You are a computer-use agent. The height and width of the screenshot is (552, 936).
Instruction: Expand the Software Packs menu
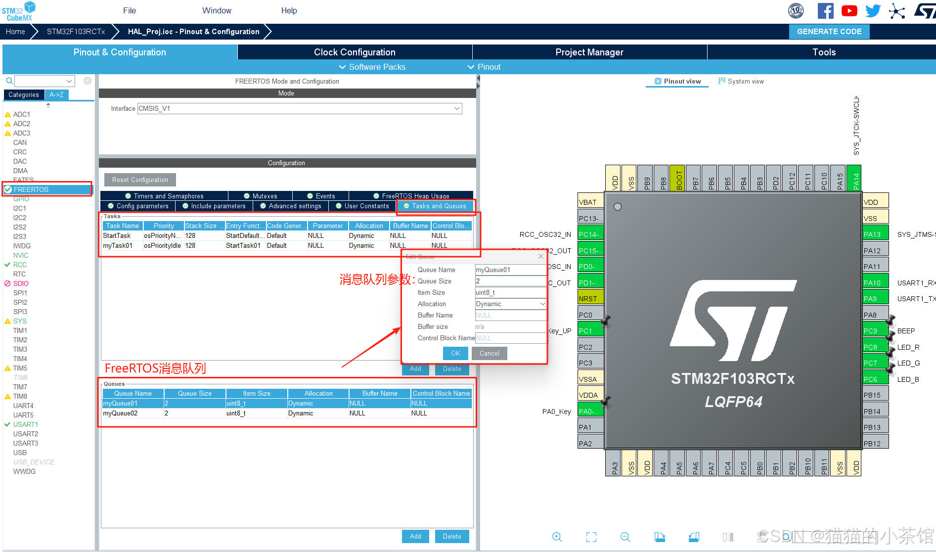(x=372, y=67)
